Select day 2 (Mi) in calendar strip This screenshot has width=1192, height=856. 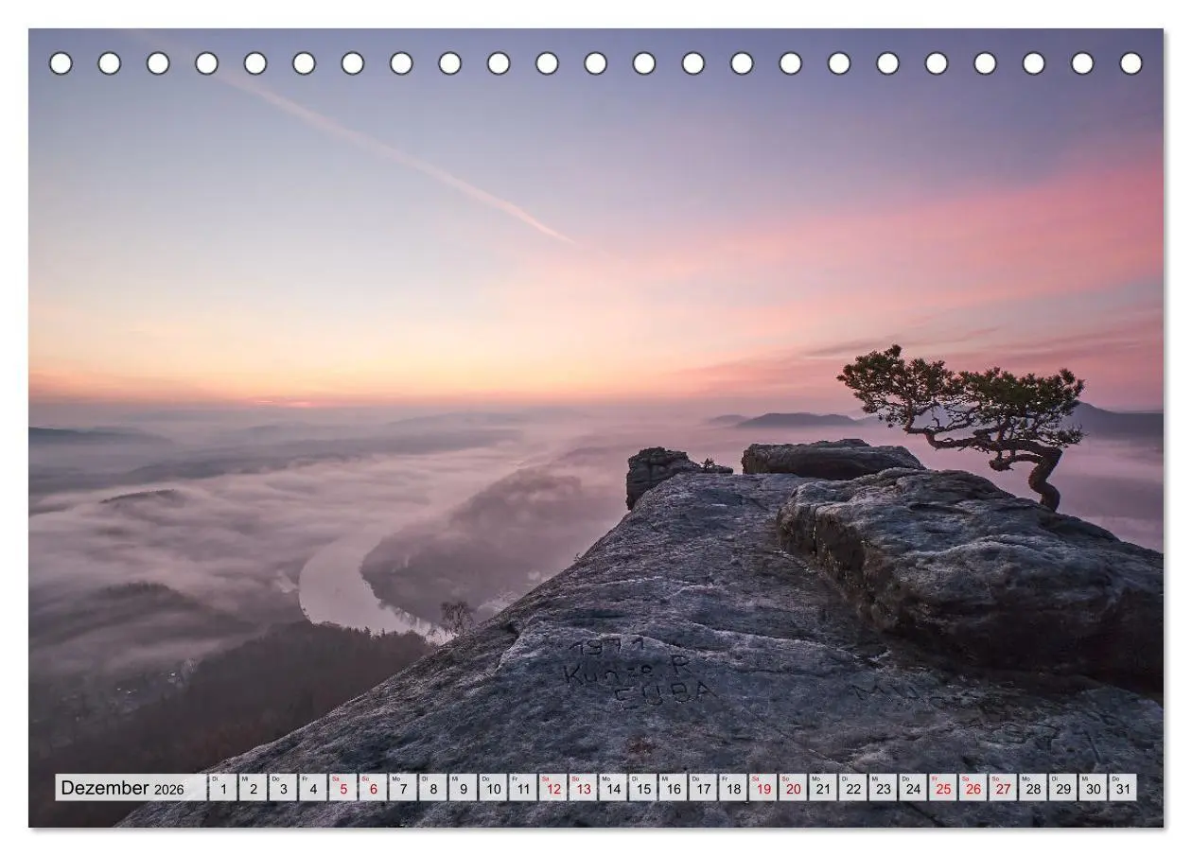tap(253, 788)
